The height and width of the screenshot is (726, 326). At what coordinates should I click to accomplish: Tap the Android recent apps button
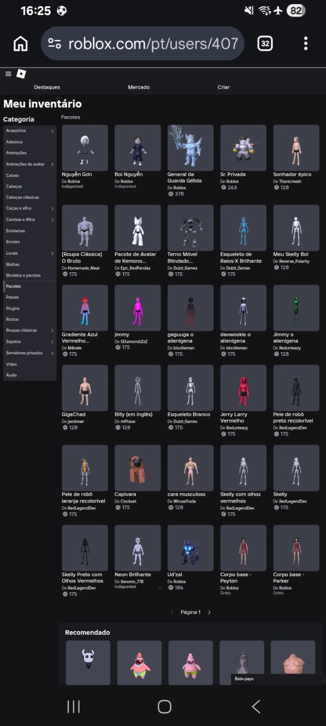point(74,706)
